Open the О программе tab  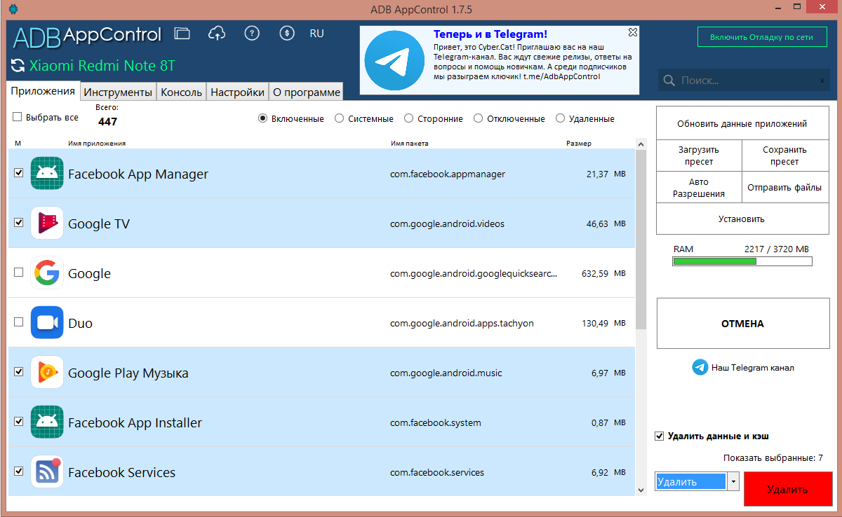point(306,92)
